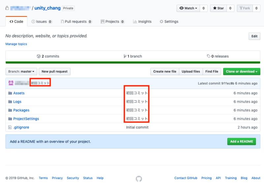Open the Assets folder
Screen dimensions: 264x183
19,93
